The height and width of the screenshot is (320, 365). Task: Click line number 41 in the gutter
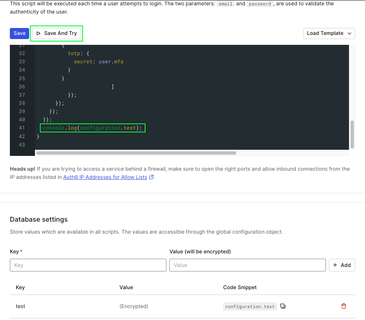click(x=22, y=128)
